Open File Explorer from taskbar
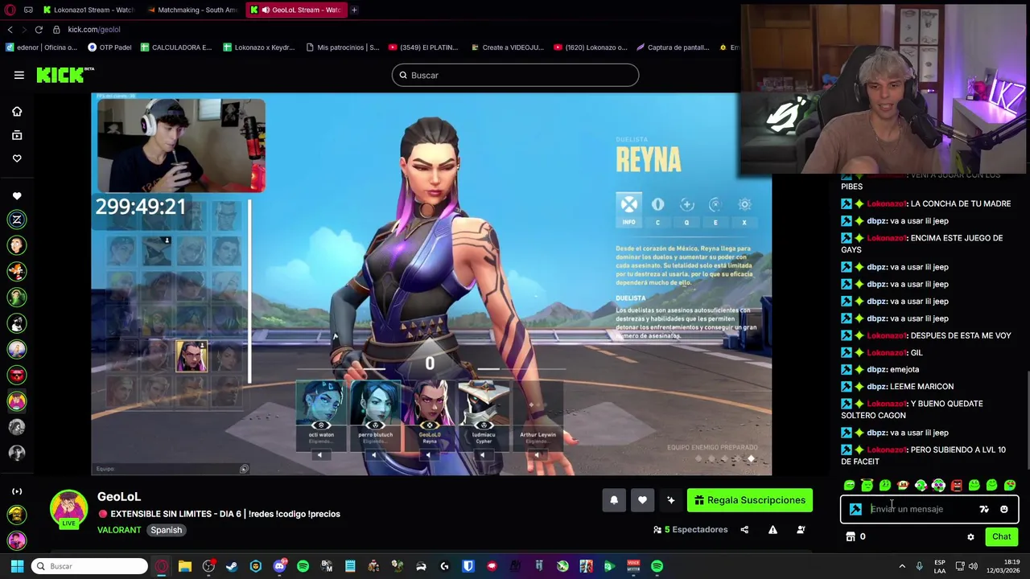 pyautogui.click(x=184, y=566)
